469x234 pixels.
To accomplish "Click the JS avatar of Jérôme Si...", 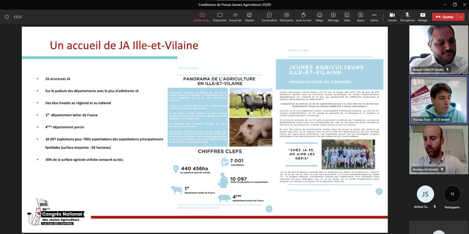I will pos(426,194).
